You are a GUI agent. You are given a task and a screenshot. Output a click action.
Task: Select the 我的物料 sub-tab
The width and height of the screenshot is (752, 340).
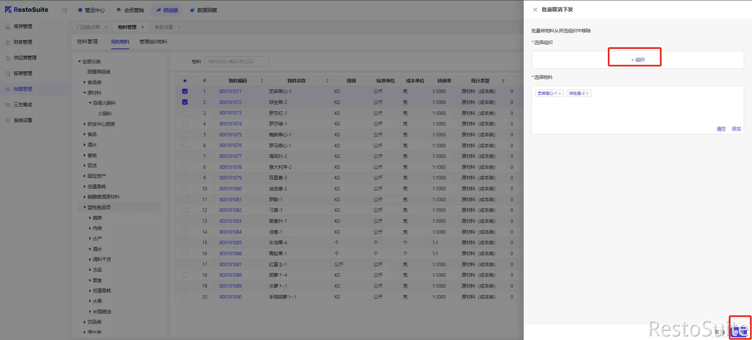pos(120,42)
